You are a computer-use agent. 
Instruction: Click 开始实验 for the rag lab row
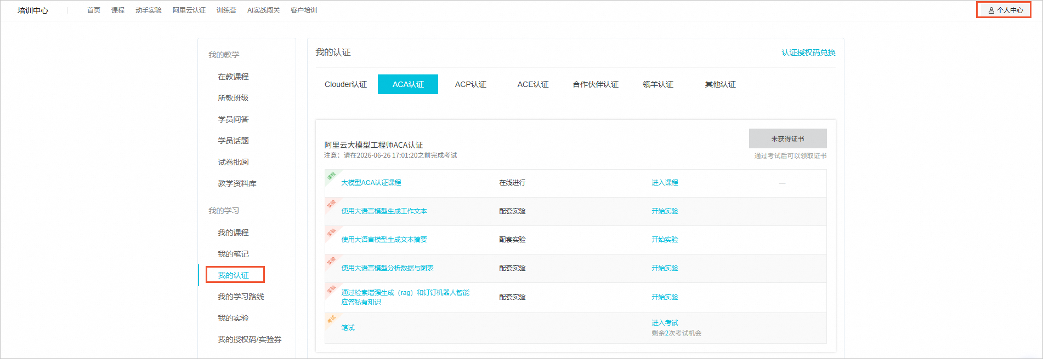coord(665,297)
